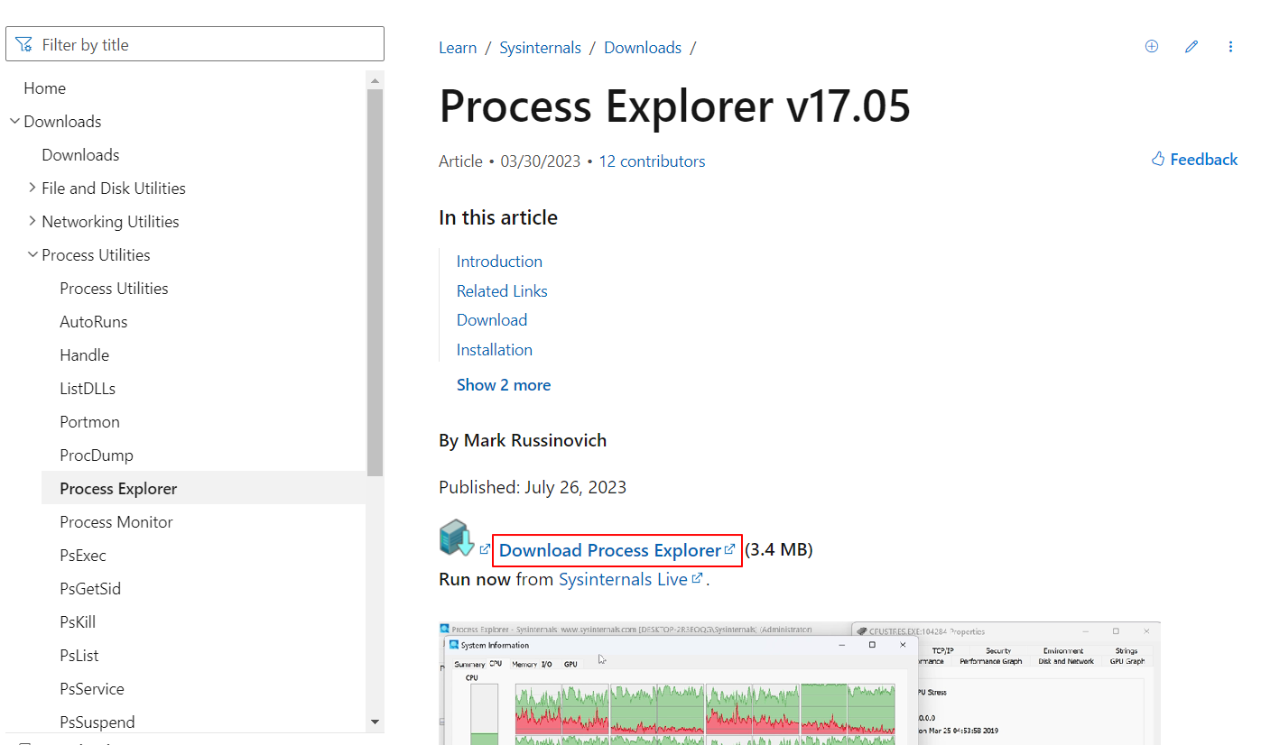Open PsService in sidebar
This screenshot has height=745, width=1261.
[x=92, y=689]
